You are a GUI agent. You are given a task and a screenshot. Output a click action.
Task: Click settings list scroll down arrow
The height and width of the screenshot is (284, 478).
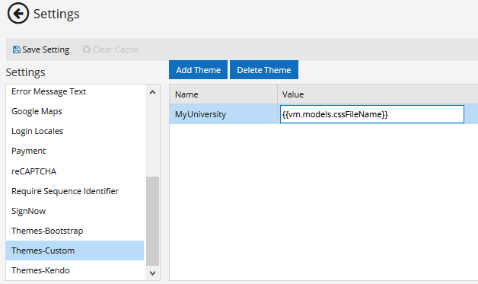(153, 273)
